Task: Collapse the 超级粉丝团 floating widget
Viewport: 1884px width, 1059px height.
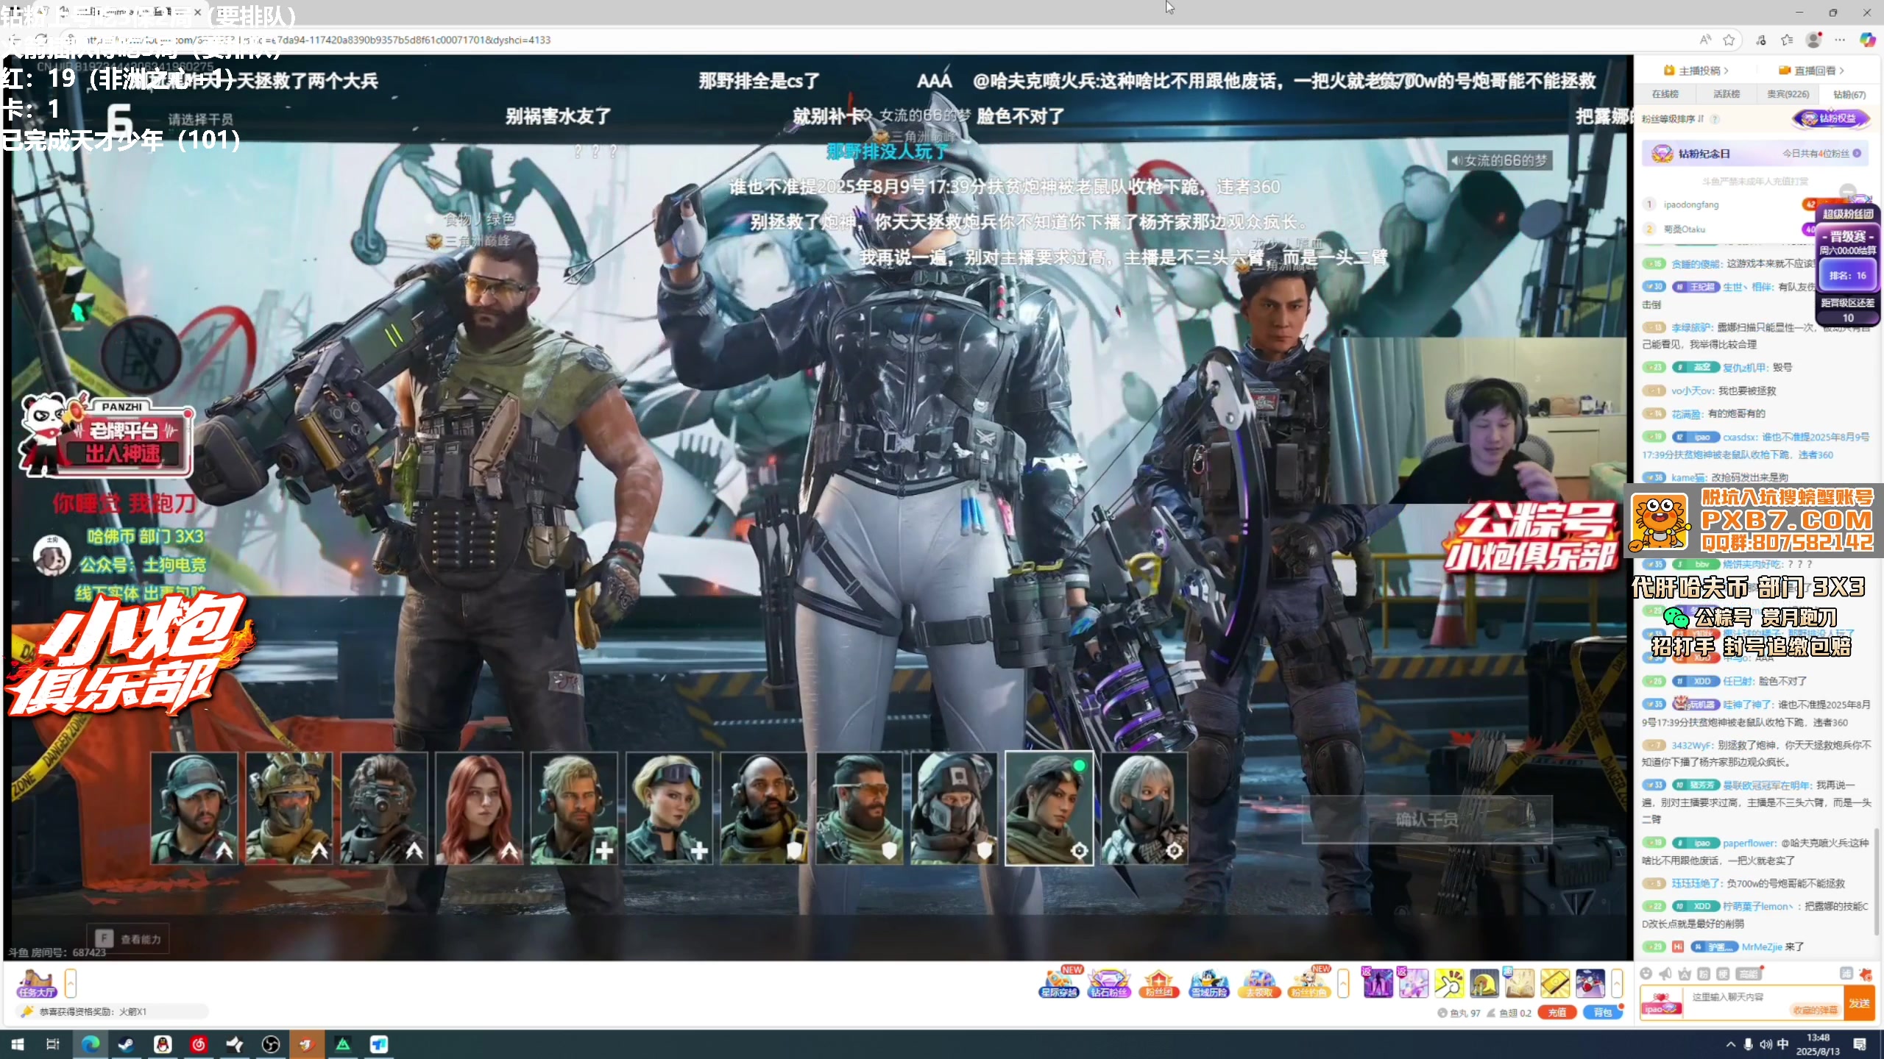Action: tap(1848, 190)
